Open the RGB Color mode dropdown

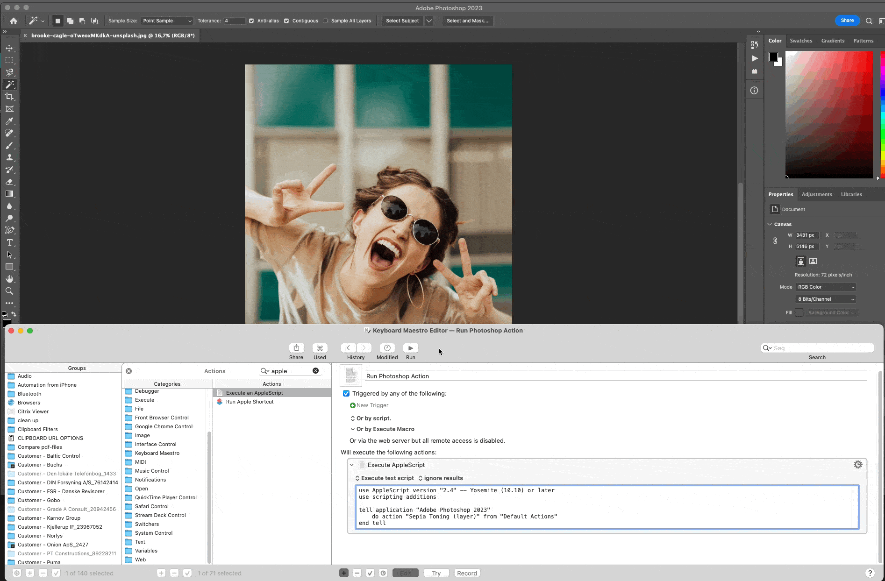coord(826,287)
